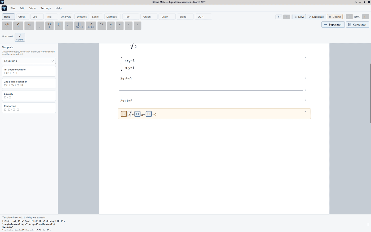
Task: Redo with the right arrow button
Action: (x=286, y=17)
